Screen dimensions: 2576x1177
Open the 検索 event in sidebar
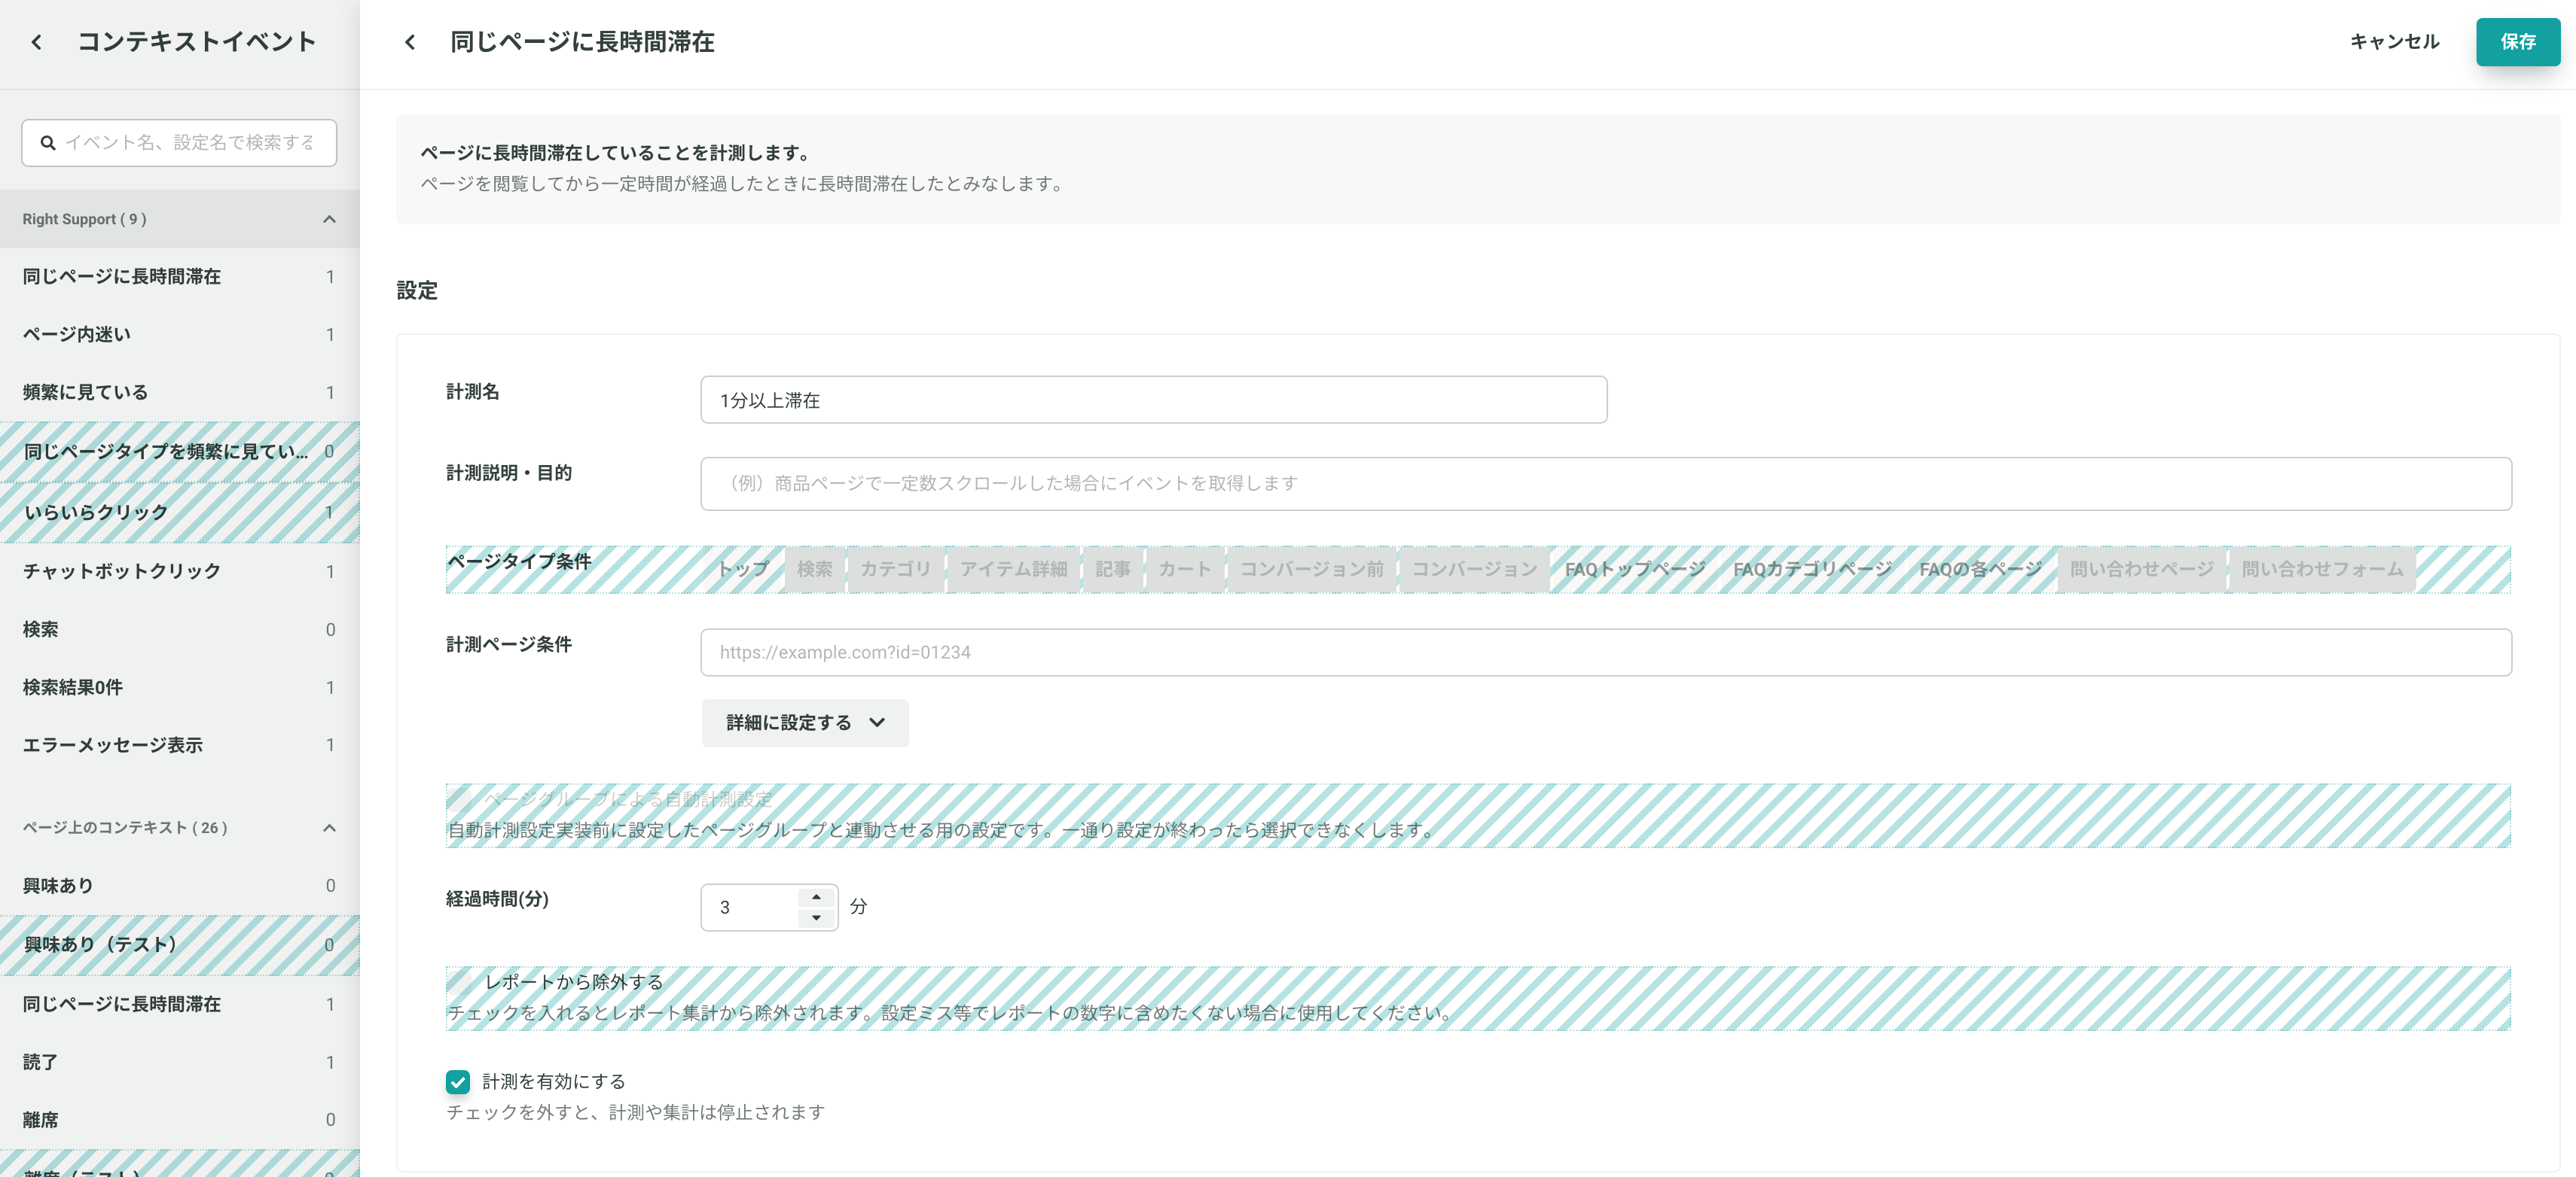tap(180, 629)
